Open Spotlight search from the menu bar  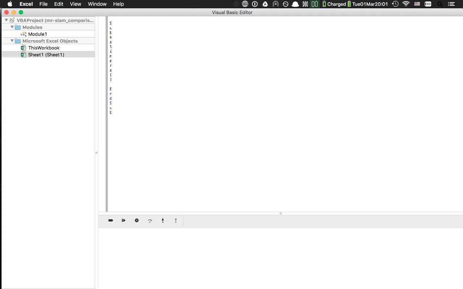(440, 4)
